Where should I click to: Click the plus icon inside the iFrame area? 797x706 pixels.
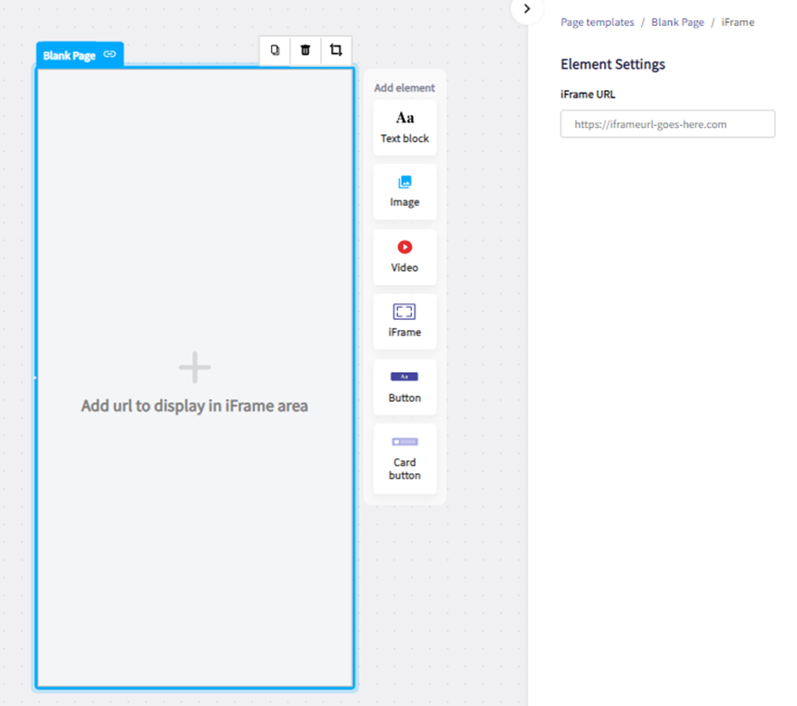tap(195, 367)
